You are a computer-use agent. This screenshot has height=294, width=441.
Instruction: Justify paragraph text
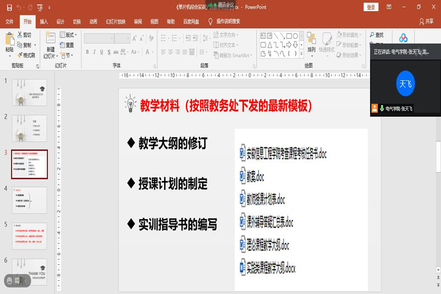coord(185,52)
